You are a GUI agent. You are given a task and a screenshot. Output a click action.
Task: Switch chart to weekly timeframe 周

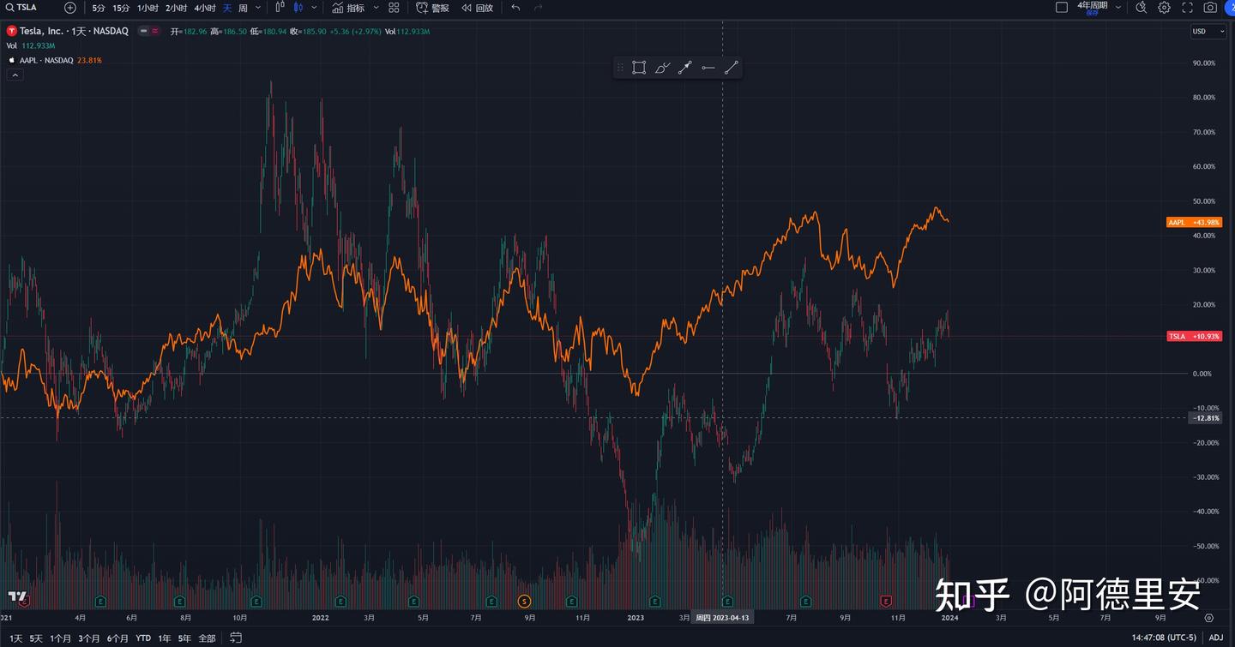(245, 8)
